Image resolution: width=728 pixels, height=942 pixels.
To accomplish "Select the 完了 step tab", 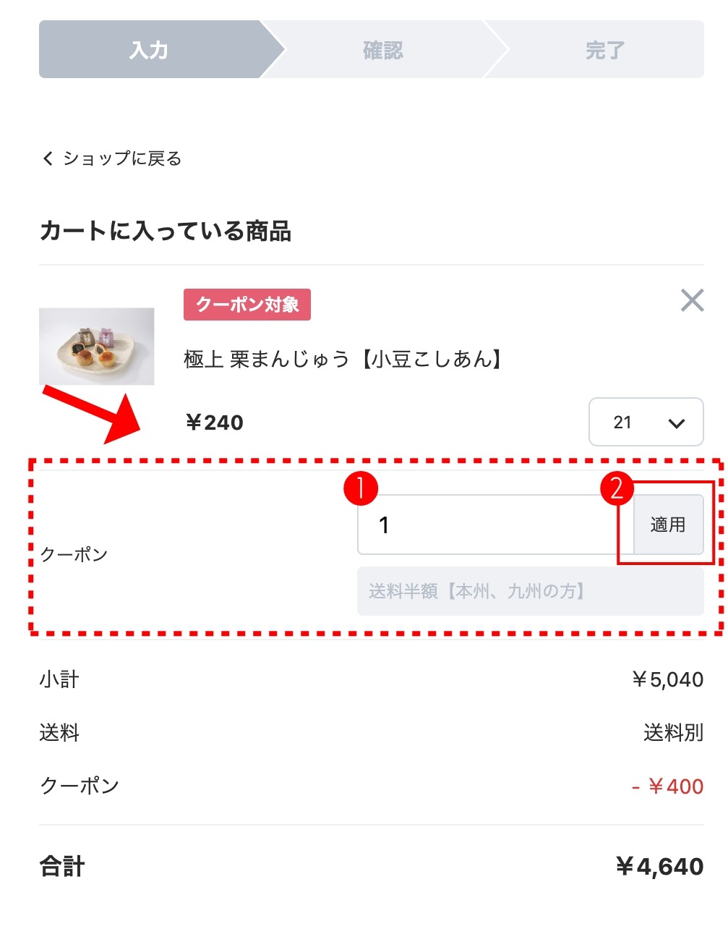I will coord(606,49).
